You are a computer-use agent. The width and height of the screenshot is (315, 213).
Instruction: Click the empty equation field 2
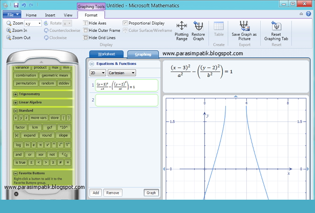point(127,100)
